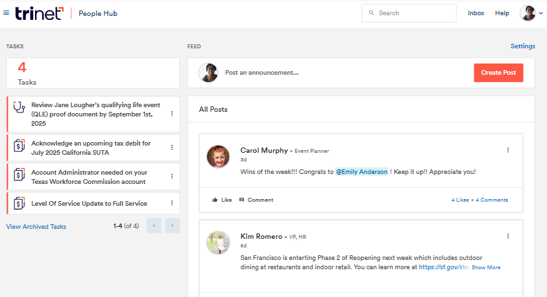Open the Help menu item
The height and width of the screenshot is (297, 547).
point(502,13)
